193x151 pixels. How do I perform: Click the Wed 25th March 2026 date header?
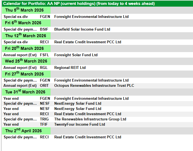click(x=26, y=61)
